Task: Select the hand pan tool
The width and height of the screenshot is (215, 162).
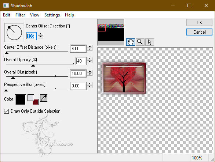Action: [x=130, y=42]
